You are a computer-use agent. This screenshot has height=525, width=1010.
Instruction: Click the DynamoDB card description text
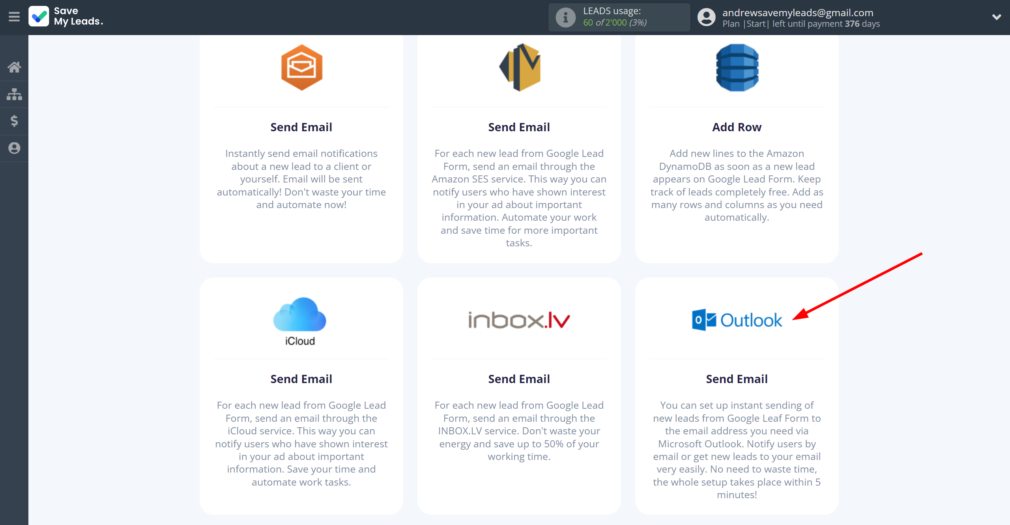[737, 185]
